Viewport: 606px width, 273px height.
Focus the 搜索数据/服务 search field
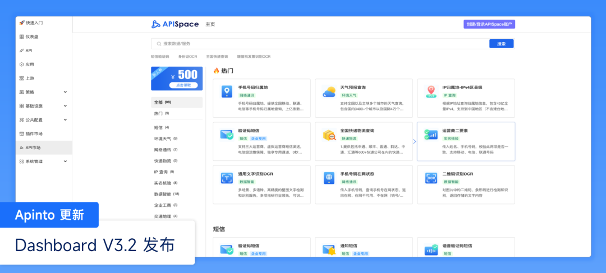click(x=320, y=44)
